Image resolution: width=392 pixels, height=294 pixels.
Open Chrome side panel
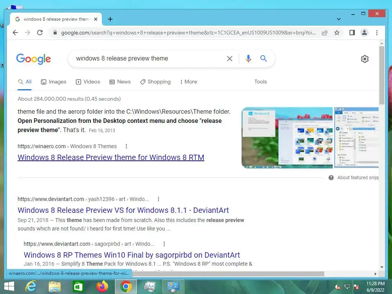pyautogui.click(x=352, y=33)
